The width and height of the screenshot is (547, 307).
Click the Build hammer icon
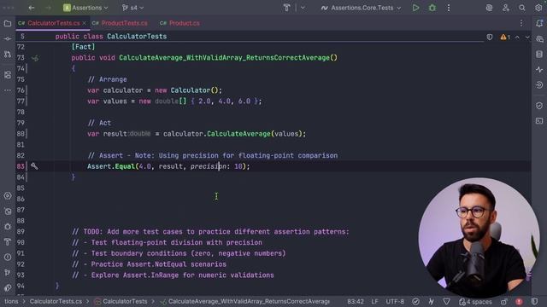point(287,8)
